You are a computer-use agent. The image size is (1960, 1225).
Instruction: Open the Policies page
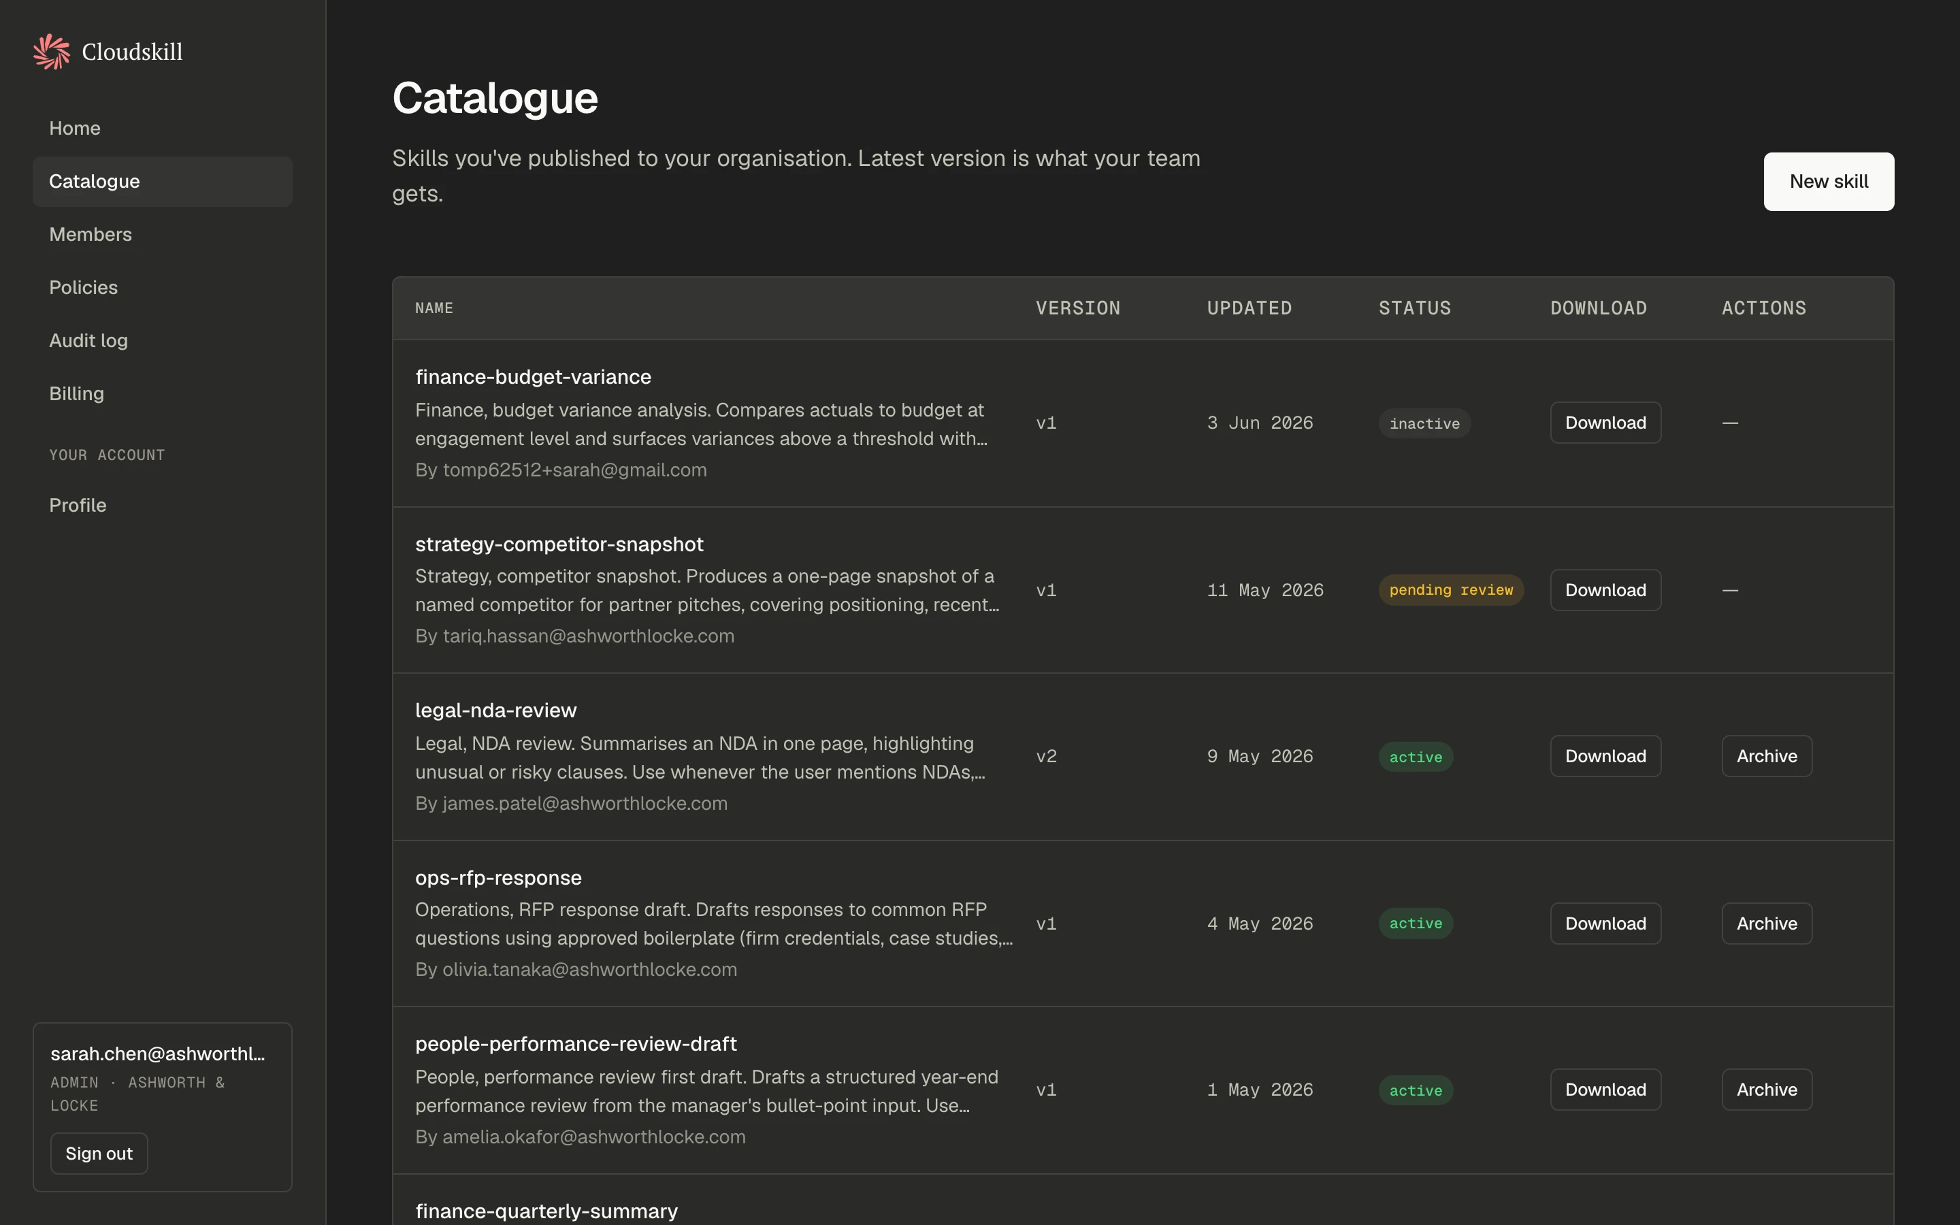(x=162, y=288)
